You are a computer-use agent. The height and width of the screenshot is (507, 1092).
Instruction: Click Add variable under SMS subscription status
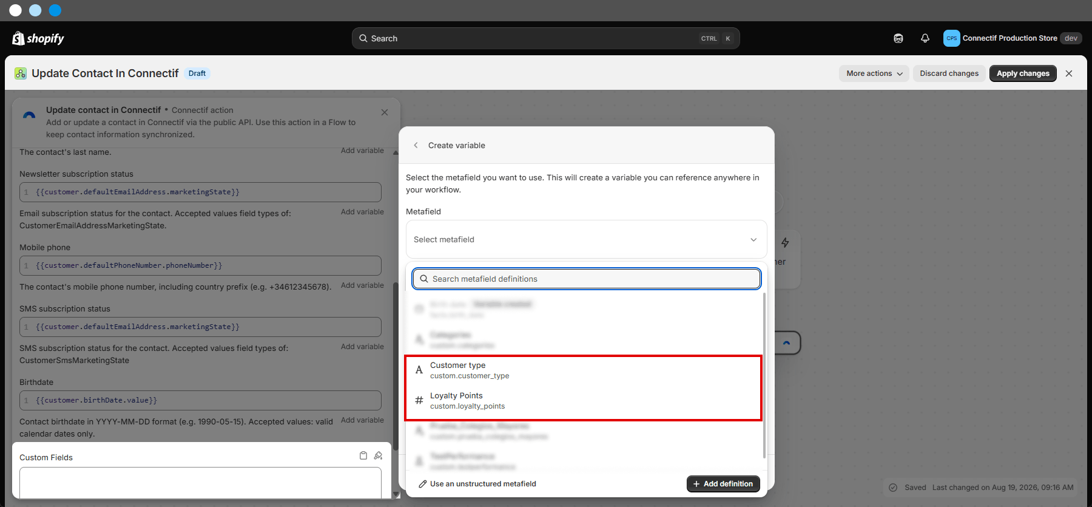pyautogui.click(x=362, y=347)
